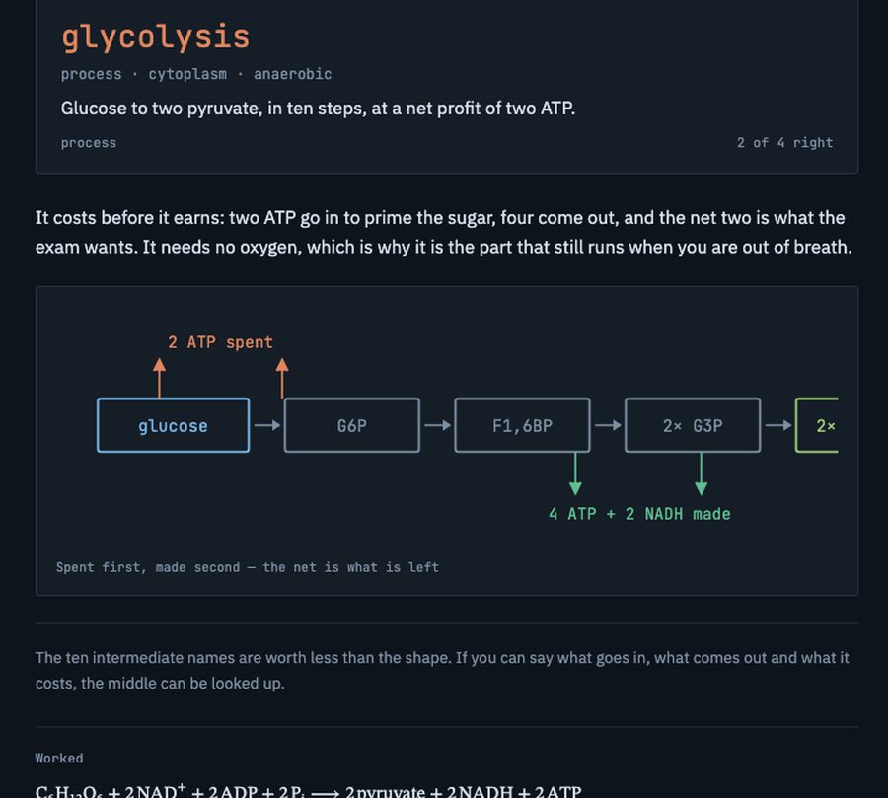The image size is (888, 798).
Task: Click the 'cytoplasm' tag
Action: (187, 74)
